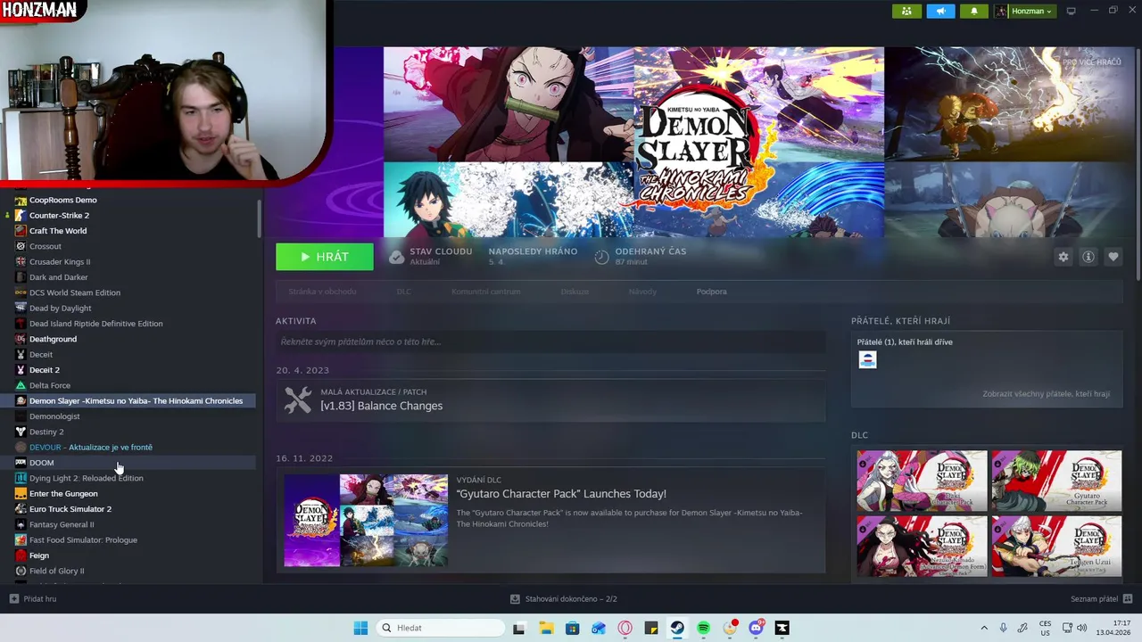Add game to favorites heart icon

1113,257
